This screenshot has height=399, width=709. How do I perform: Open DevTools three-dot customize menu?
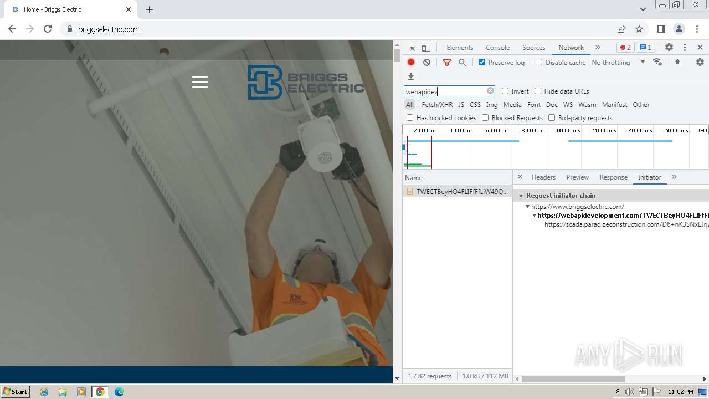tap(685, 48)
